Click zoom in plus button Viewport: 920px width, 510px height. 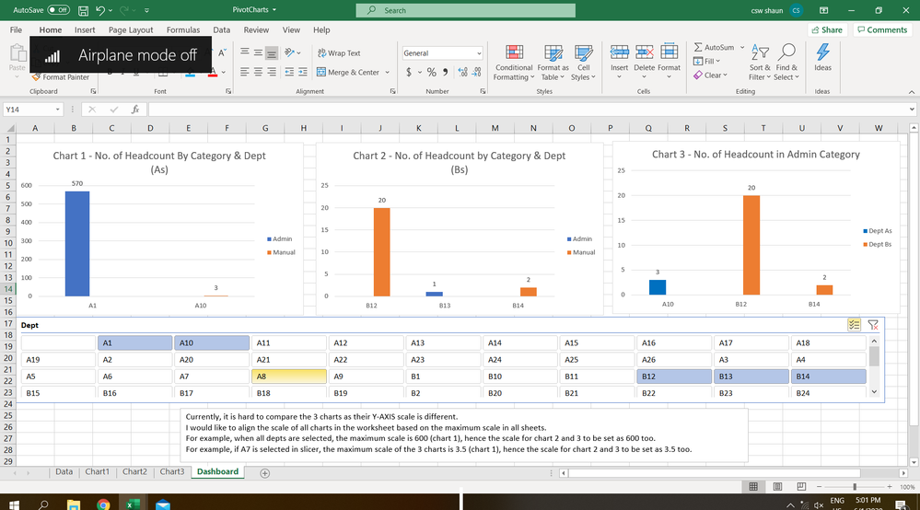[x=890, y=487]
